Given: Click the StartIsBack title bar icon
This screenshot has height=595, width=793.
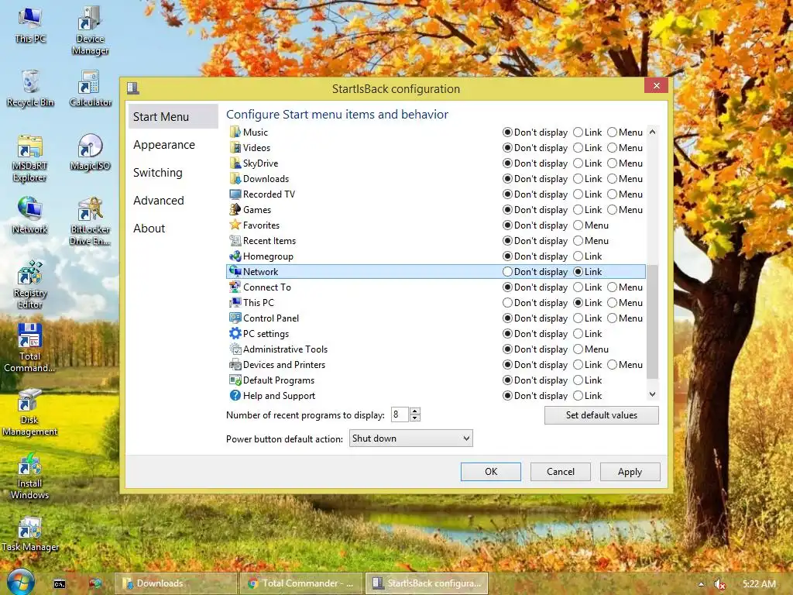Looking at the screenshot, I should click(x=133, y=88).
